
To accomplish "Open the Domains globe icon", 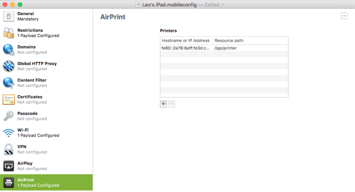I will (x=9, y=50).
